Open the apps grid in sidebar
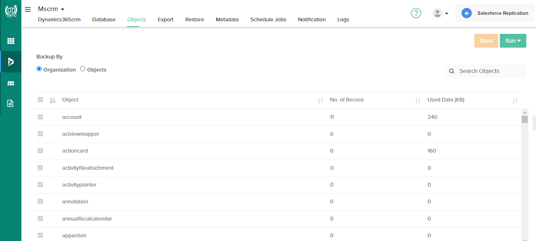536x241 pixels. pyautogui.click(x=11, y=41)
